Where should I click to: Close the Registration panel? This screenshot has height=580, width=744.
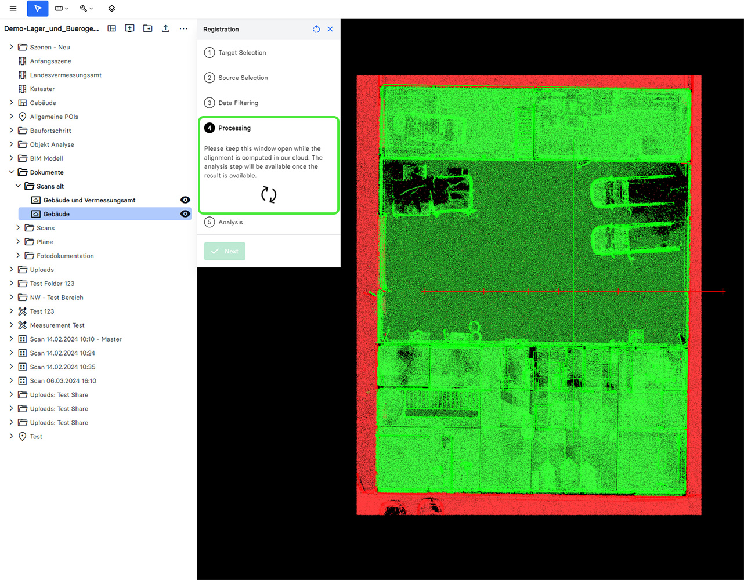[x=330, y=29]
